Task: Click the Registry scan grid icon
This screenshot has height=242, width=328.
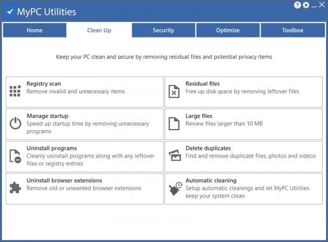Action: pos(16,91)
